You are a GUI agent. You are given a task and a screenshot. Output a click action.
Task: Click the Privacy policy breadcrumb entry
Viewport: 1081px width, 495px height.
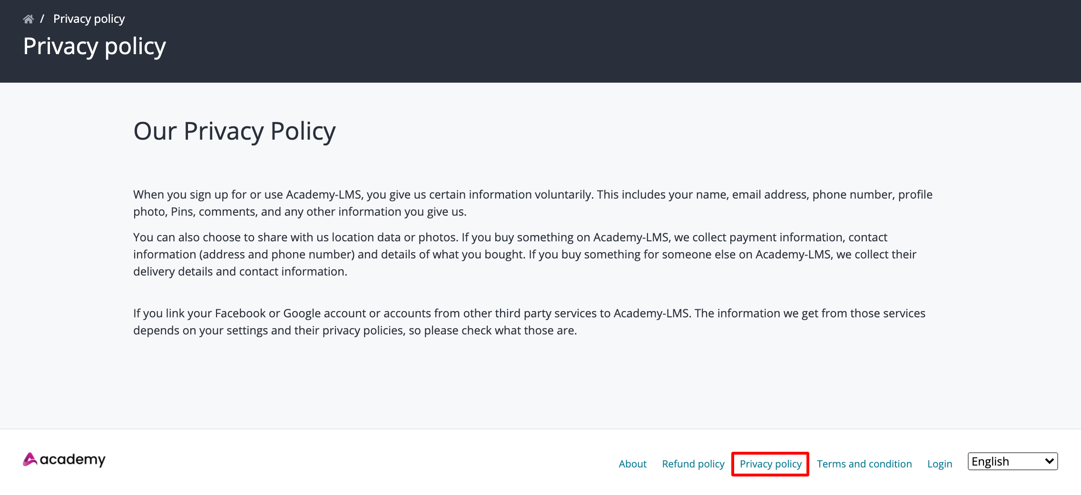point(89,18)
